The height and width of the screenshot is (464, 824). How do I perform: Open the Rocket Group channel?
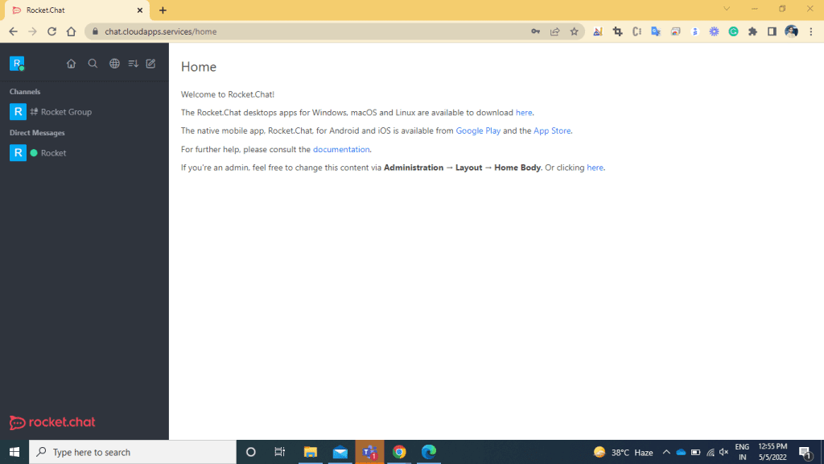click(x=66, y=112)
